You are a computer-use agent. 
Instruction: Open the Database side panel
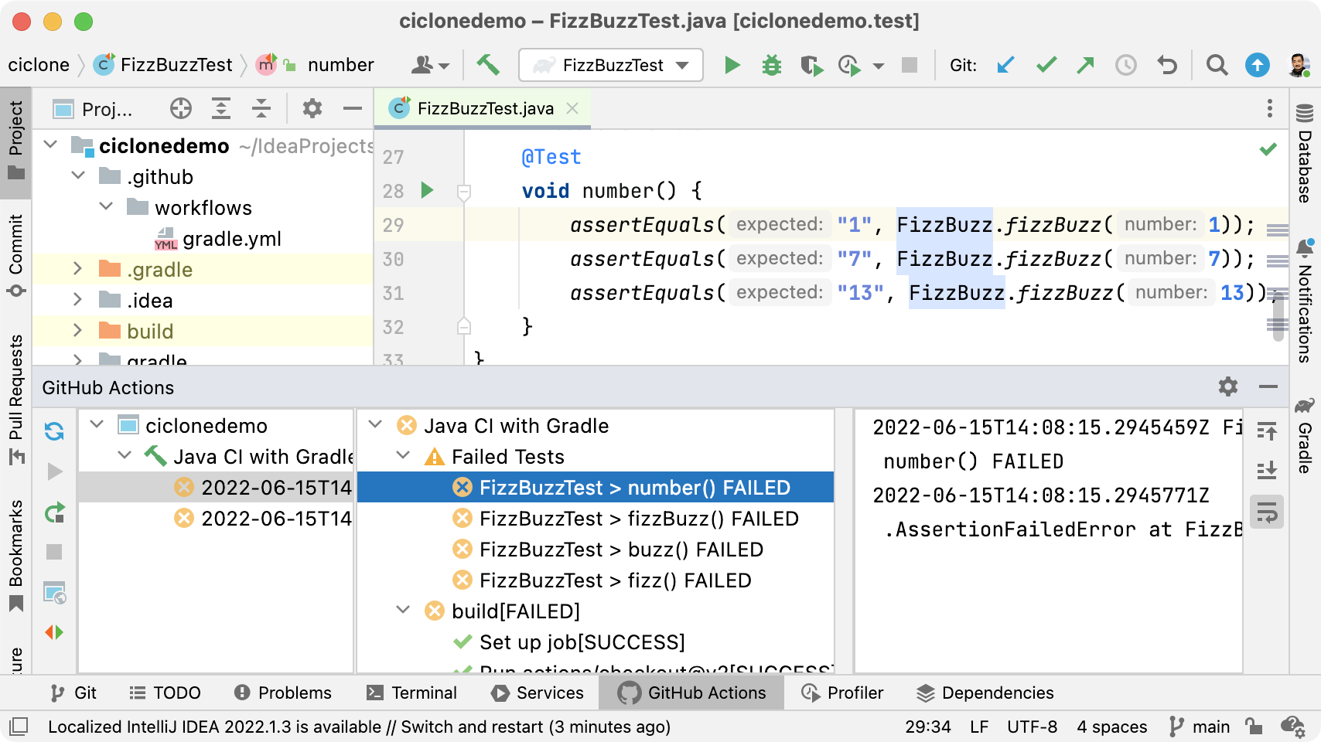(x=1305, y=153)
